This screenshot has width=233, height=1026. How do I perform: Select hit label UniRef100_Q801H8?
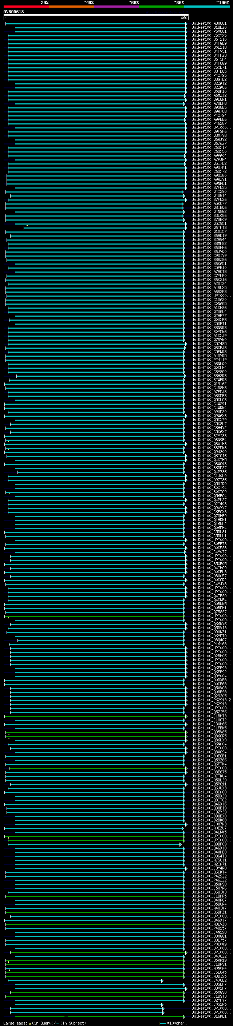tap(209, 444)
